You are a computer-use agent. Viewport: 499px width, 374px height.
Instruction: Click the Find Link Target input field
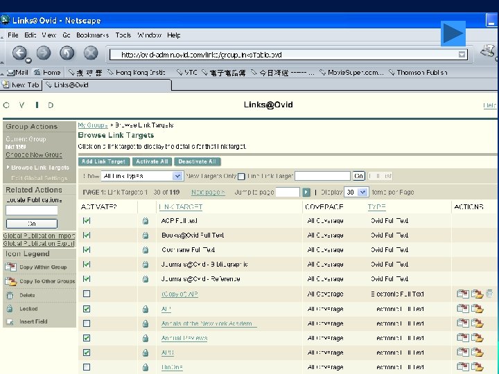click(x=323, y=176)
